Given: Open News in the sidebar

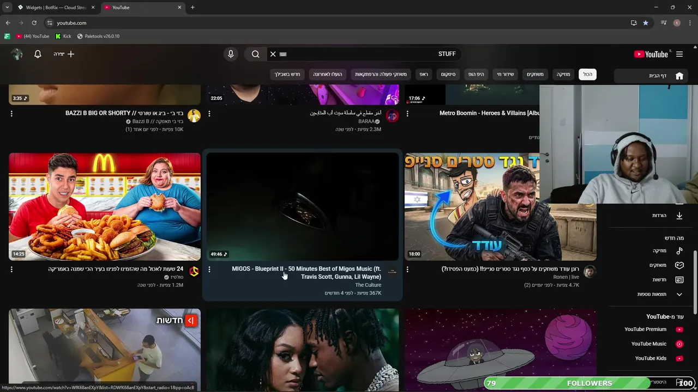Looking at the screenshot, I should (x=652, y=280).
